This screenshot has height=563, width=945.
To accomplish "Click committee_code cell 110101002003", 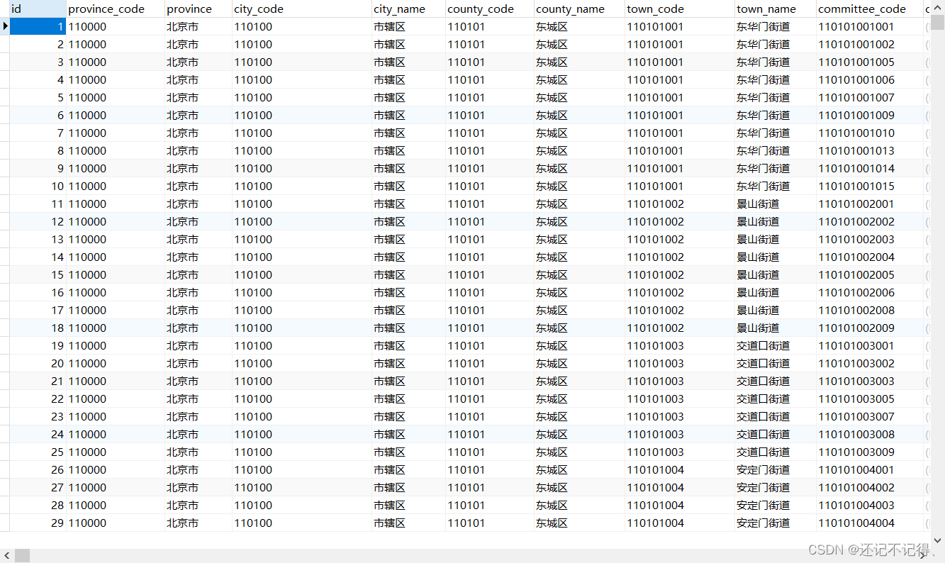I will [870, 239].
